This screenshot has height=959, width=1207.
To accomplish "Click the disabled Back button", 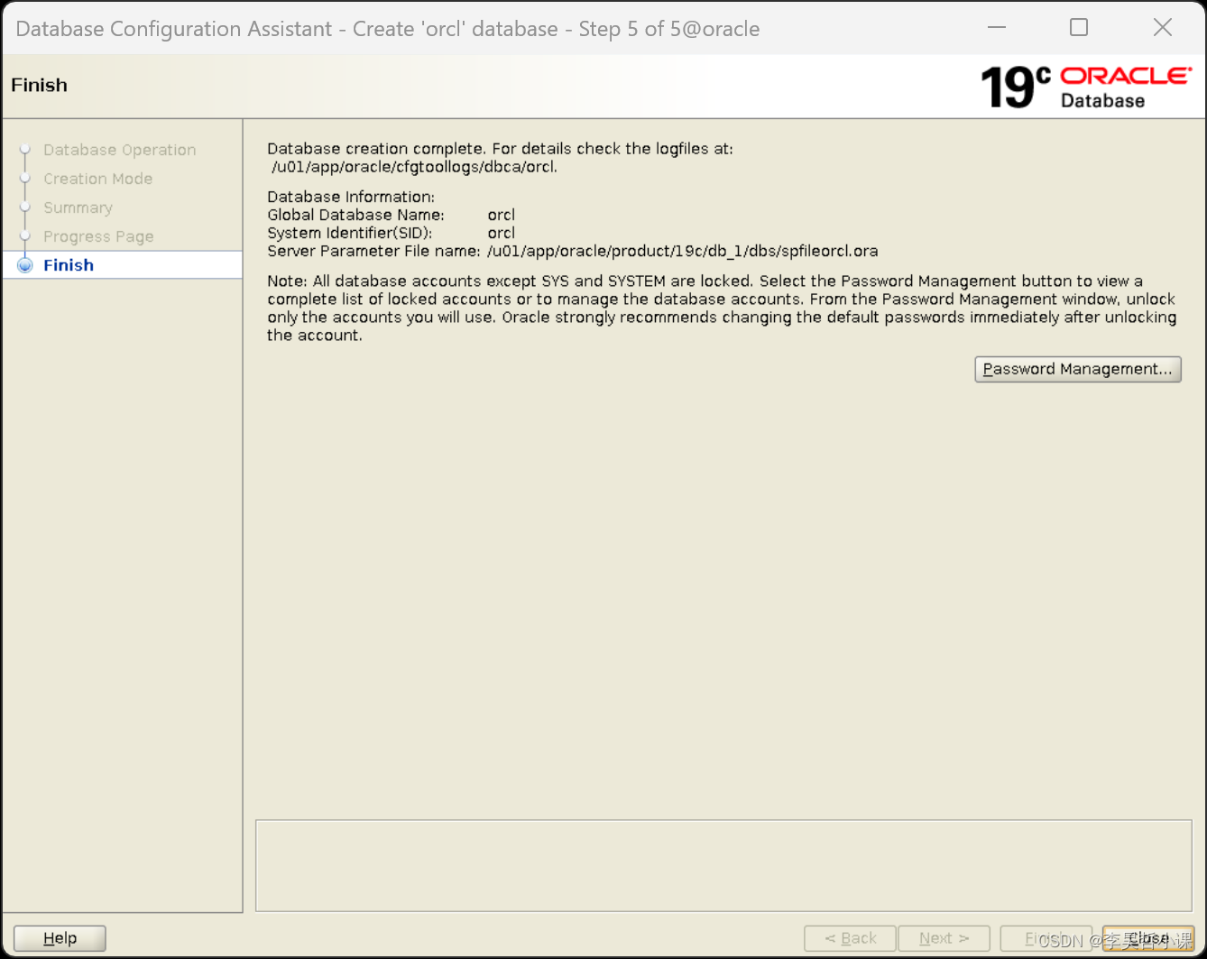I will [x=850, y=938].
